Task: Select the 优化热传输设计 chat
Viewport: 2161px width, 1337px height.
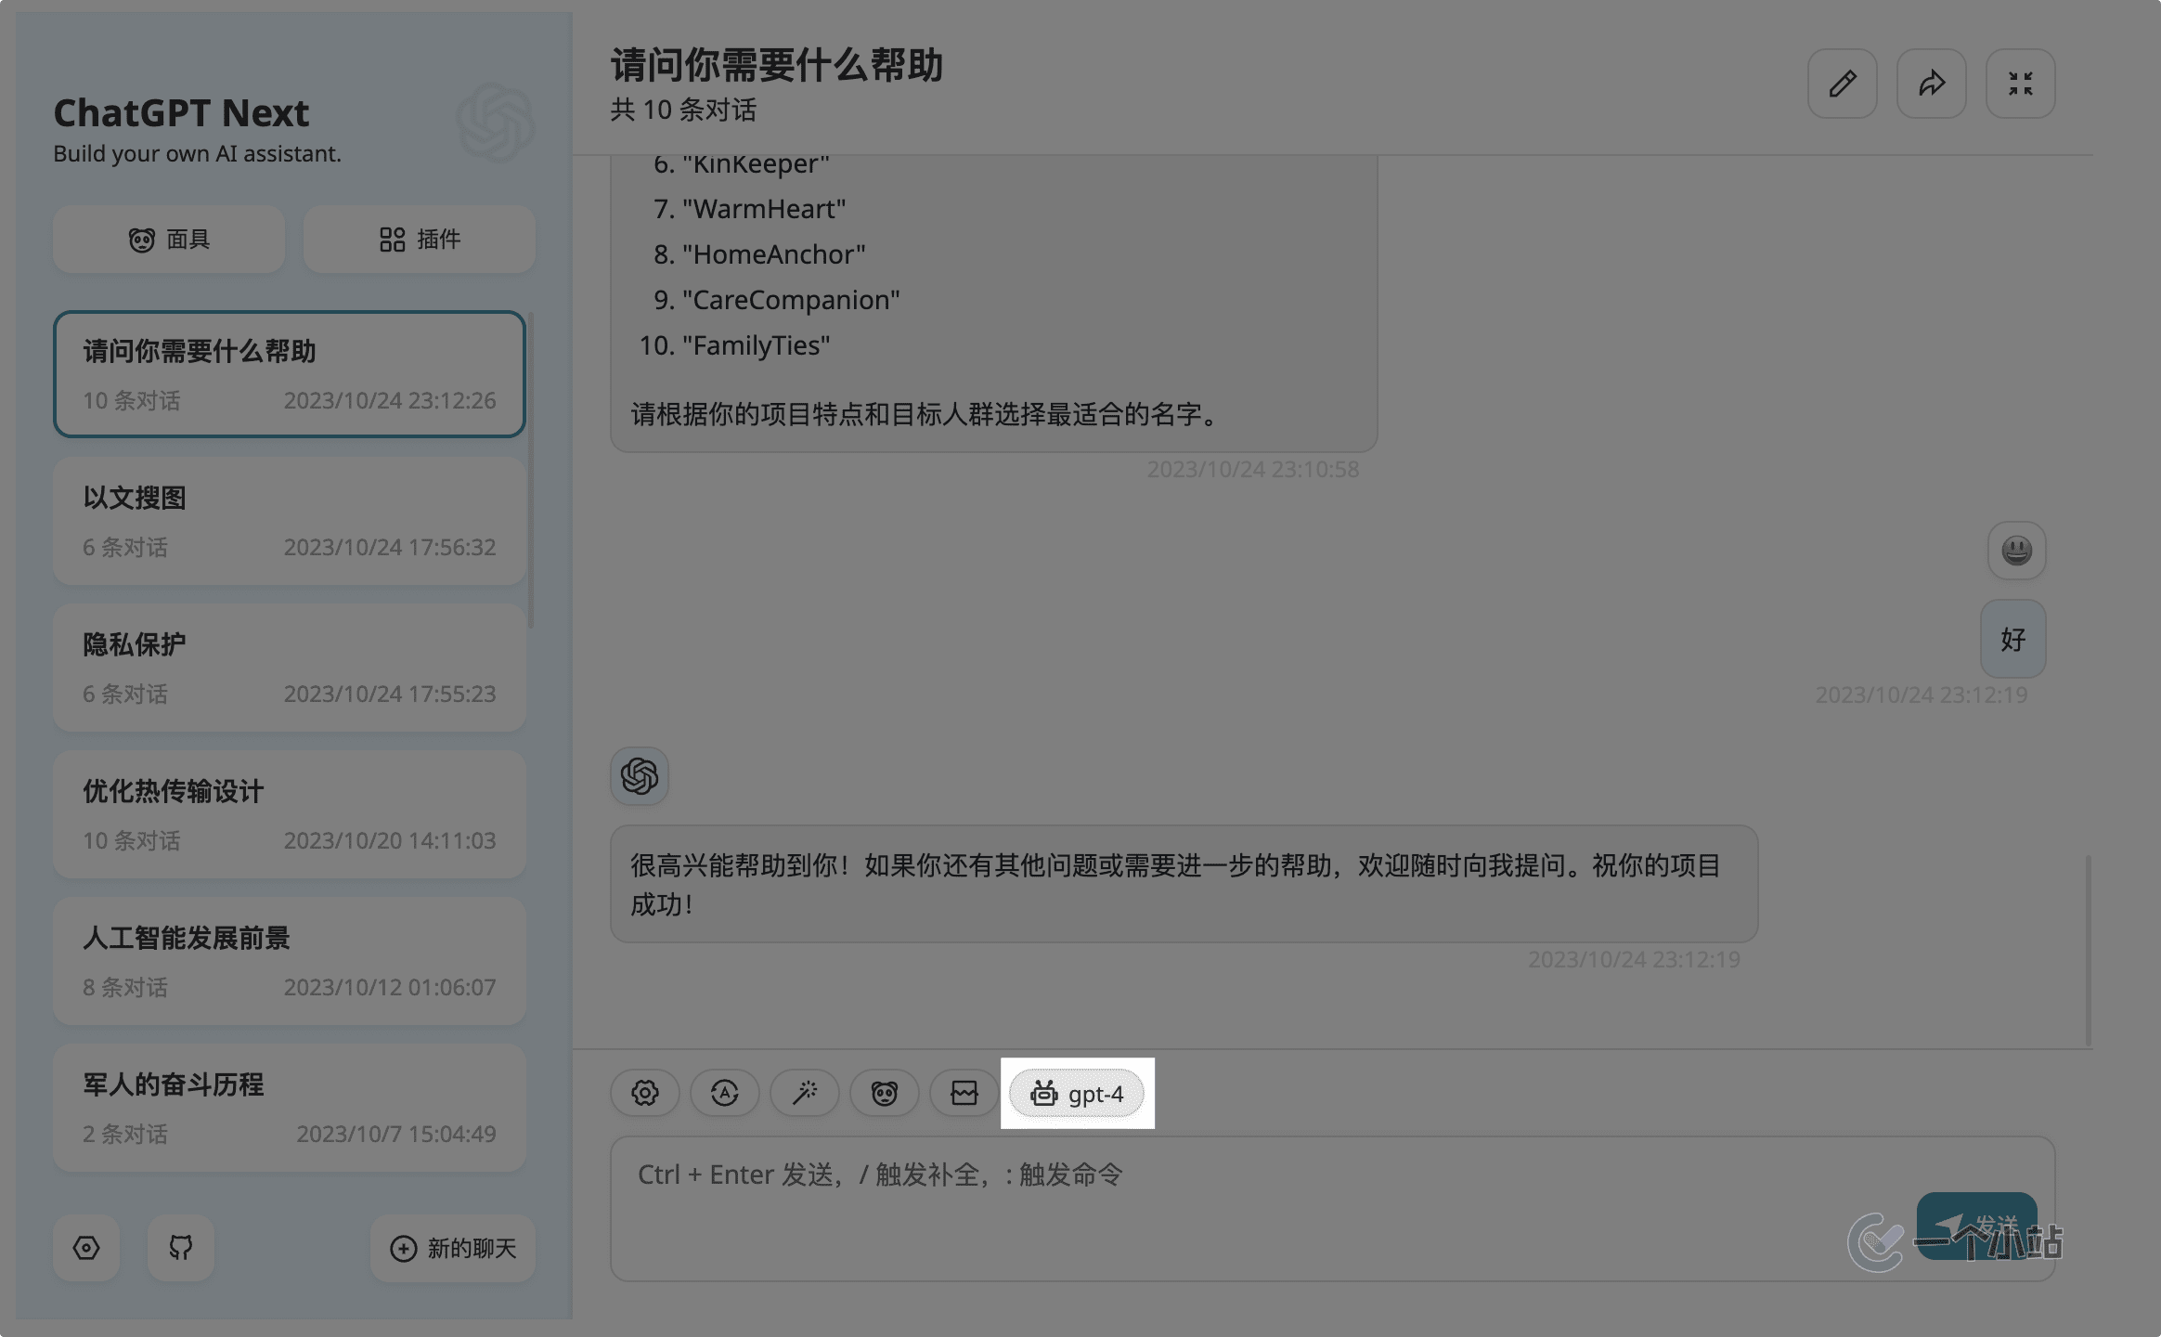Action: [x=290, y=814]
